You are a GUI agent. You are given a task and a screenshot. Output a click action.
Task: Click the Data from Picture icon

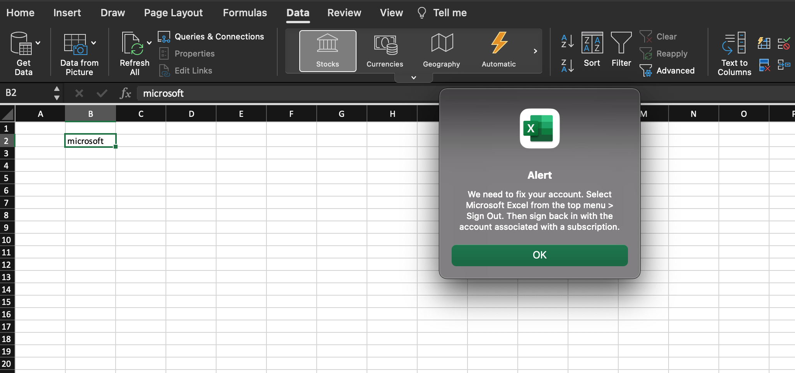[x=76, y=44]
